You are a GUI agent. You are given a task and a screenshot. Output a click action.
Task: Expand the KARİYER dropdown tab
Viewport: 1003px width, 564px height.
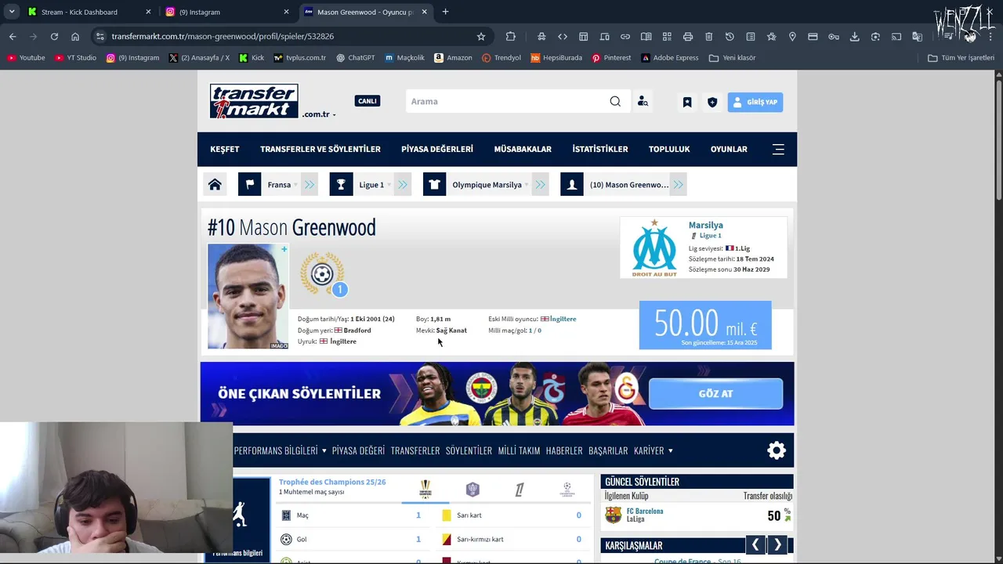click(x=654, y=450)
